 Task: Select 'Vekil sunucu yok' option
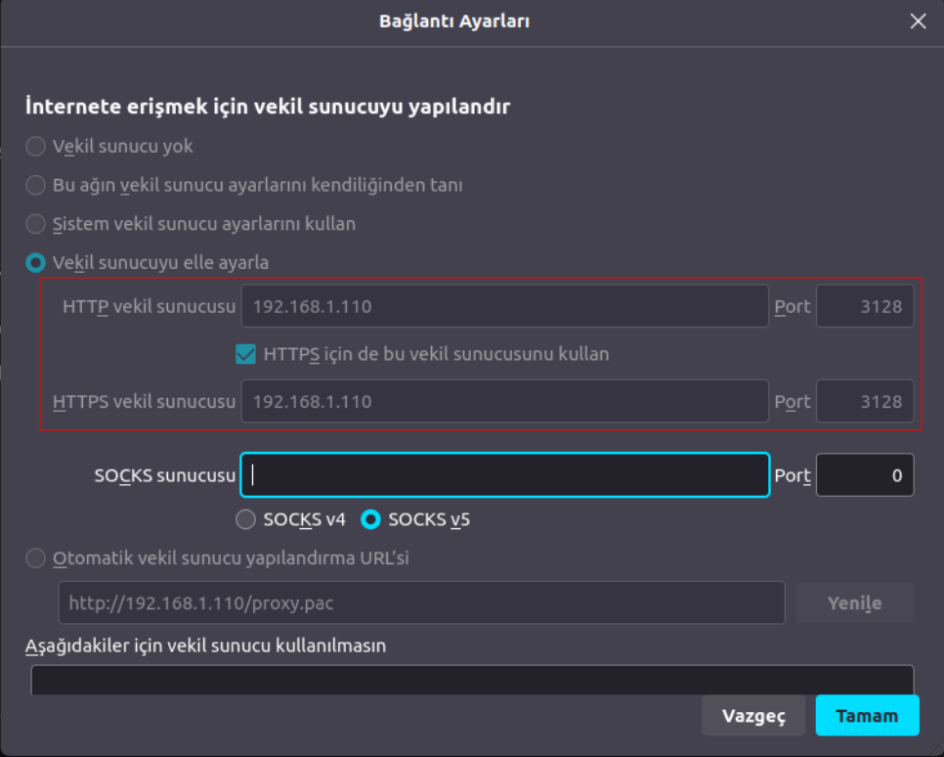point(36,147)
